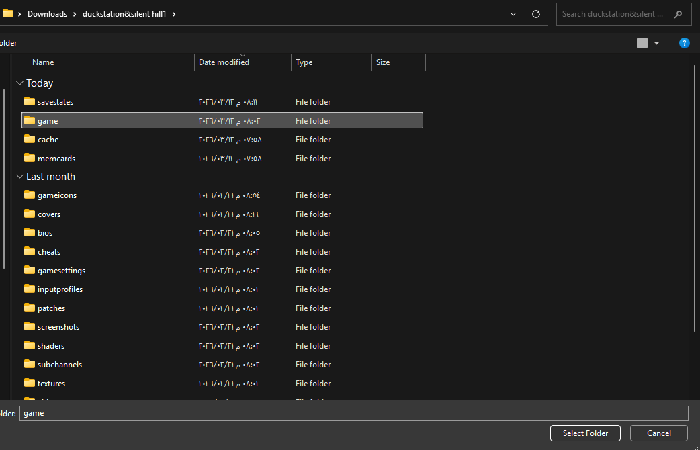Screen dimensions: 700x450
Task: Cancel the folder selection dialog
Action: (659, 433)
